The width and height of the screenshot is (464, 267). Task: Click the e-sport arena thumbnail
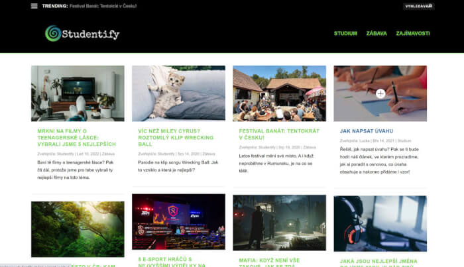tap(178, 222)
